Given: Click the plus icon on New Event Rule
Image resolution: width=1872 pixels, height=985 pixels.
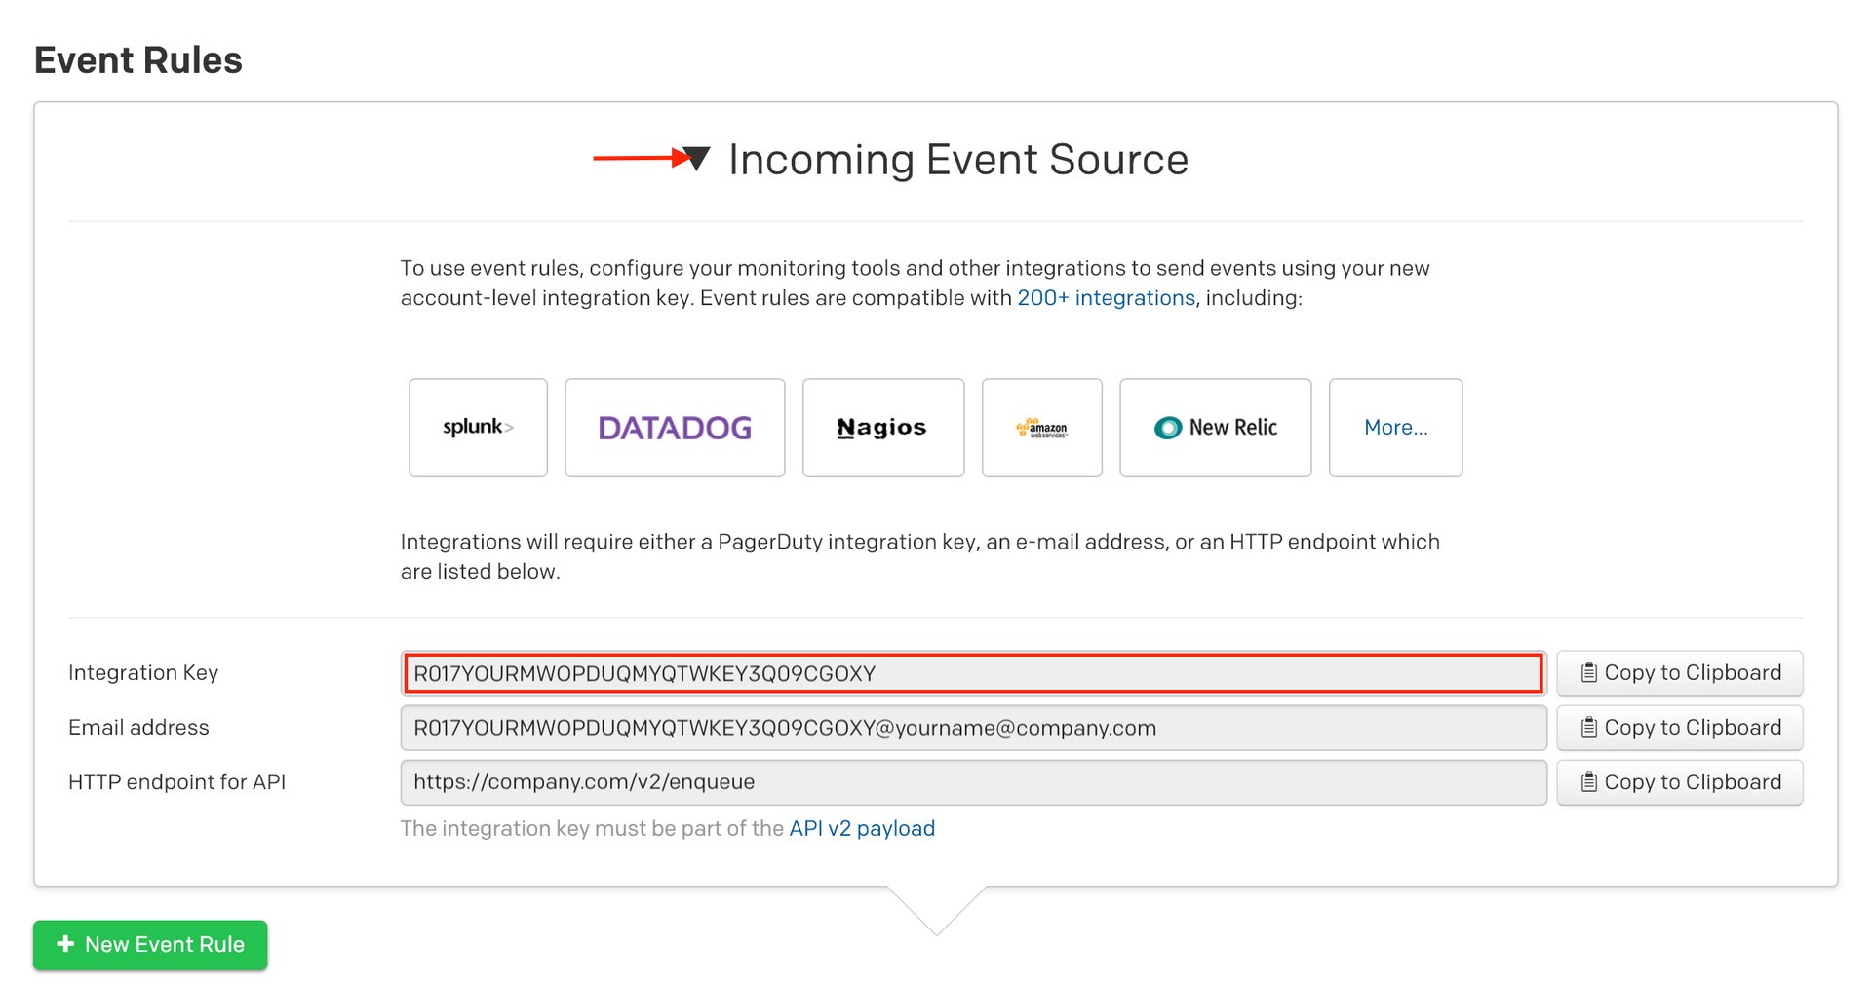Looking at the screenshot, I should pos(65,944).
